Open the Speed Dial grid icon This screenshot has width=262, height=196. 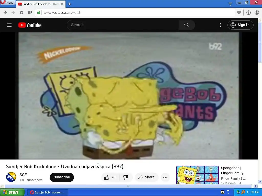click(x=30, y=13)
